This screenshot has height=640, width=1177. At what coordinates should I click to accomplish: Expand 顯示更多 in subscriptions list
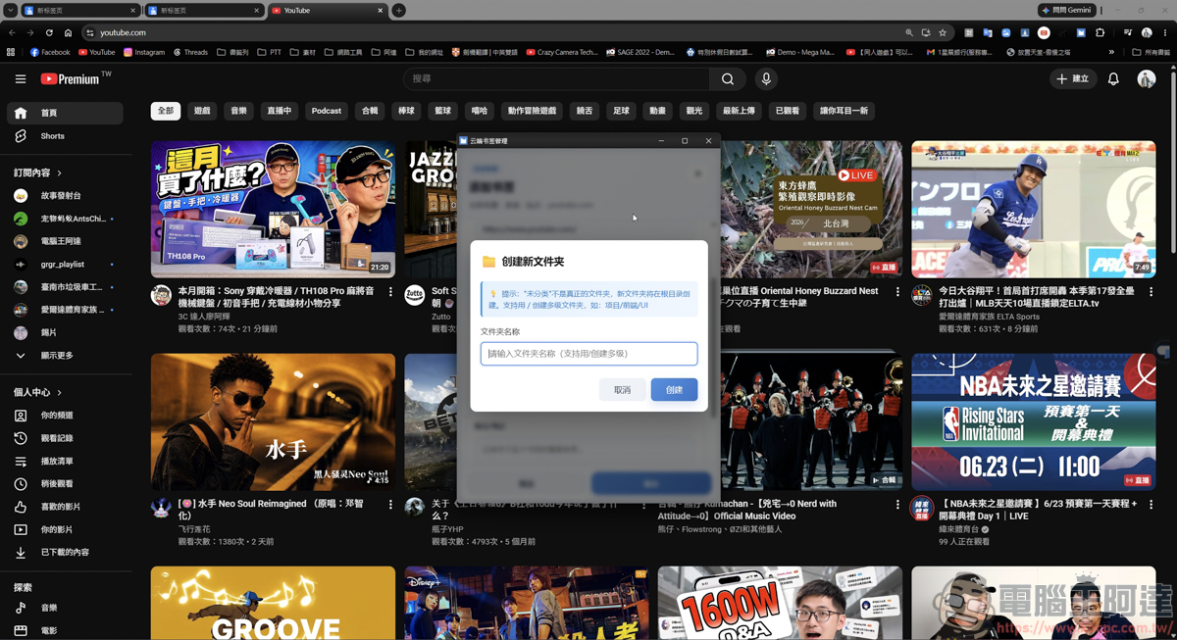(66, 356)
